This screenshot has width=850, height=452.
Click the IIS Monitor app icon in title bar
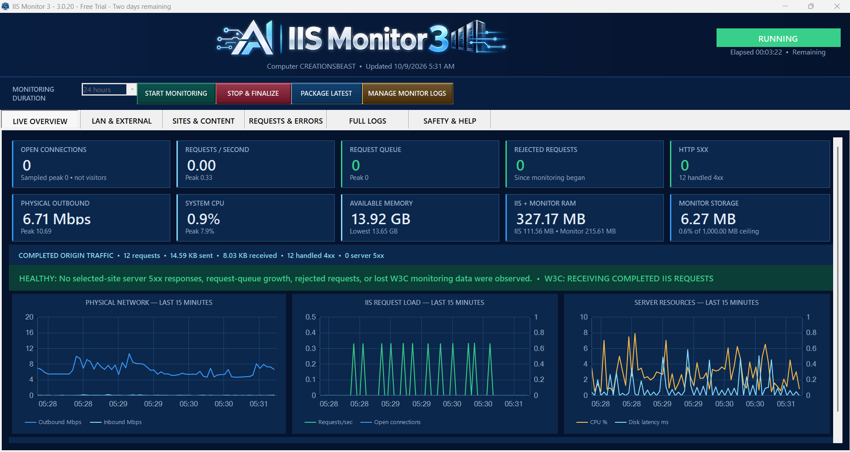pos(5,6)
